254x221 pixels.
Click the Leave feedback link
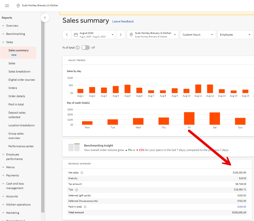click(x=123, y=21)
